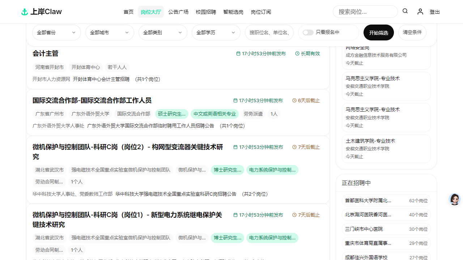Toggle the 只看报名中 switch
Screen dimensions: 463x260
point(308,32)
